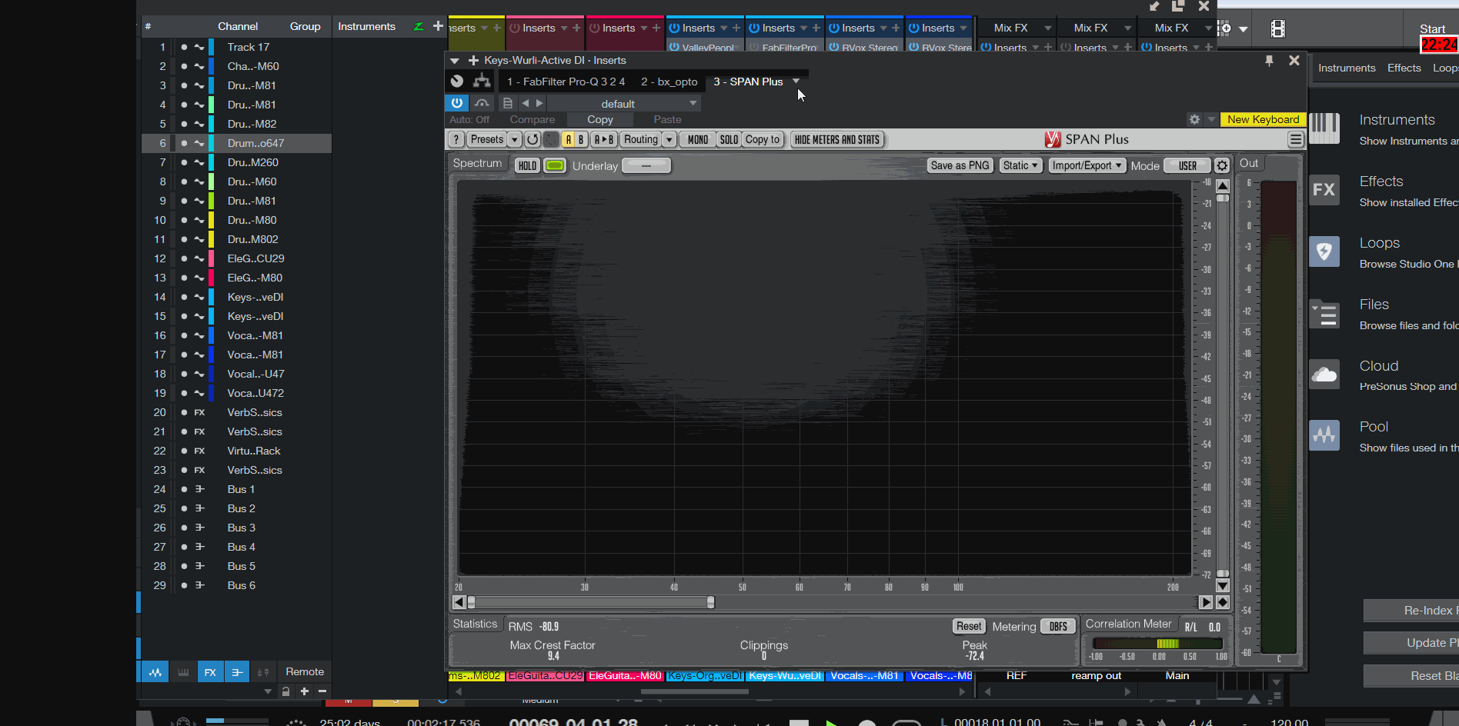Open the Effects browser FX icon
This screenshot has height=726, width=1459.
(x=1324, y=189)
